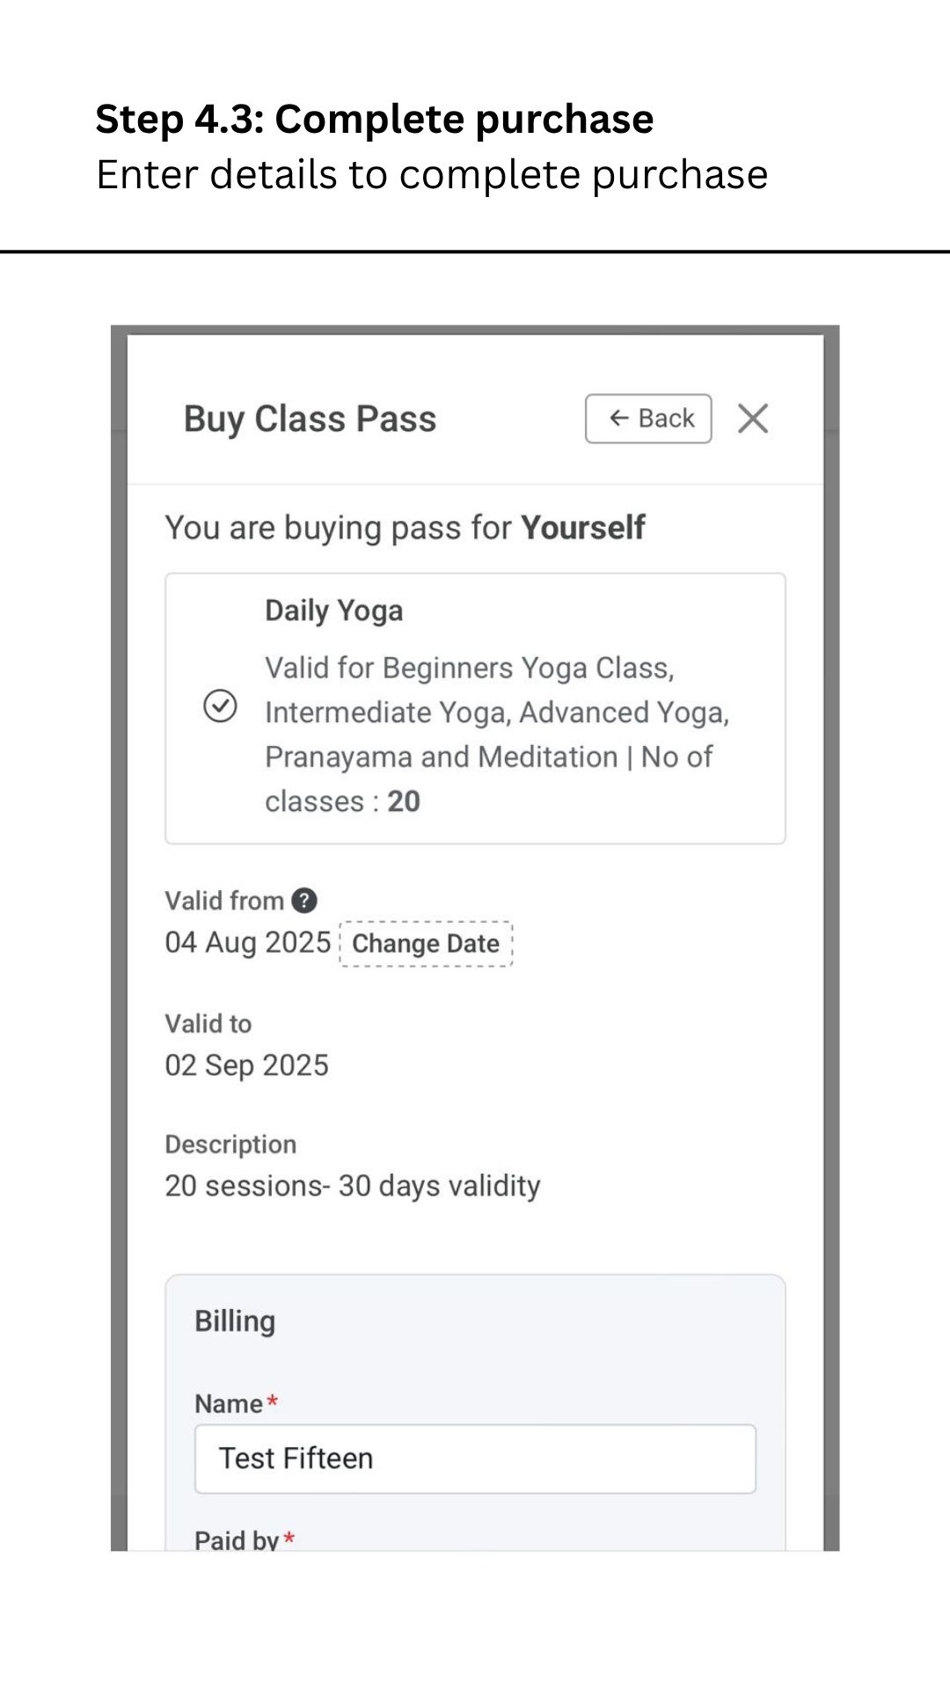Screen dimensions: 950x1689
Task: Click the Buy Class Pass heading
Action: (310, 419)
